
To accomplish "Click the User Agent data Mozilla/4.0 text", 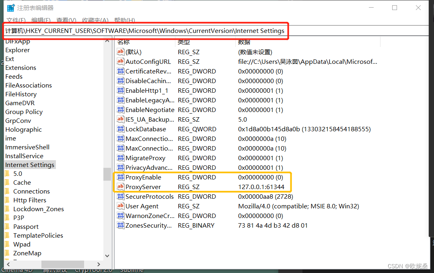I will (298, 206).
